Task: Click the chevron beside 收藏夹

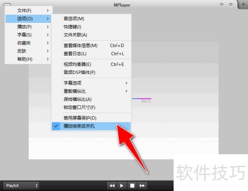Action: point(48,43)
